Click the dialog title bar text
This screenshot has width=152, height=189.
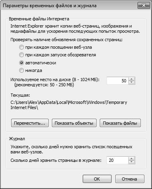49,6
